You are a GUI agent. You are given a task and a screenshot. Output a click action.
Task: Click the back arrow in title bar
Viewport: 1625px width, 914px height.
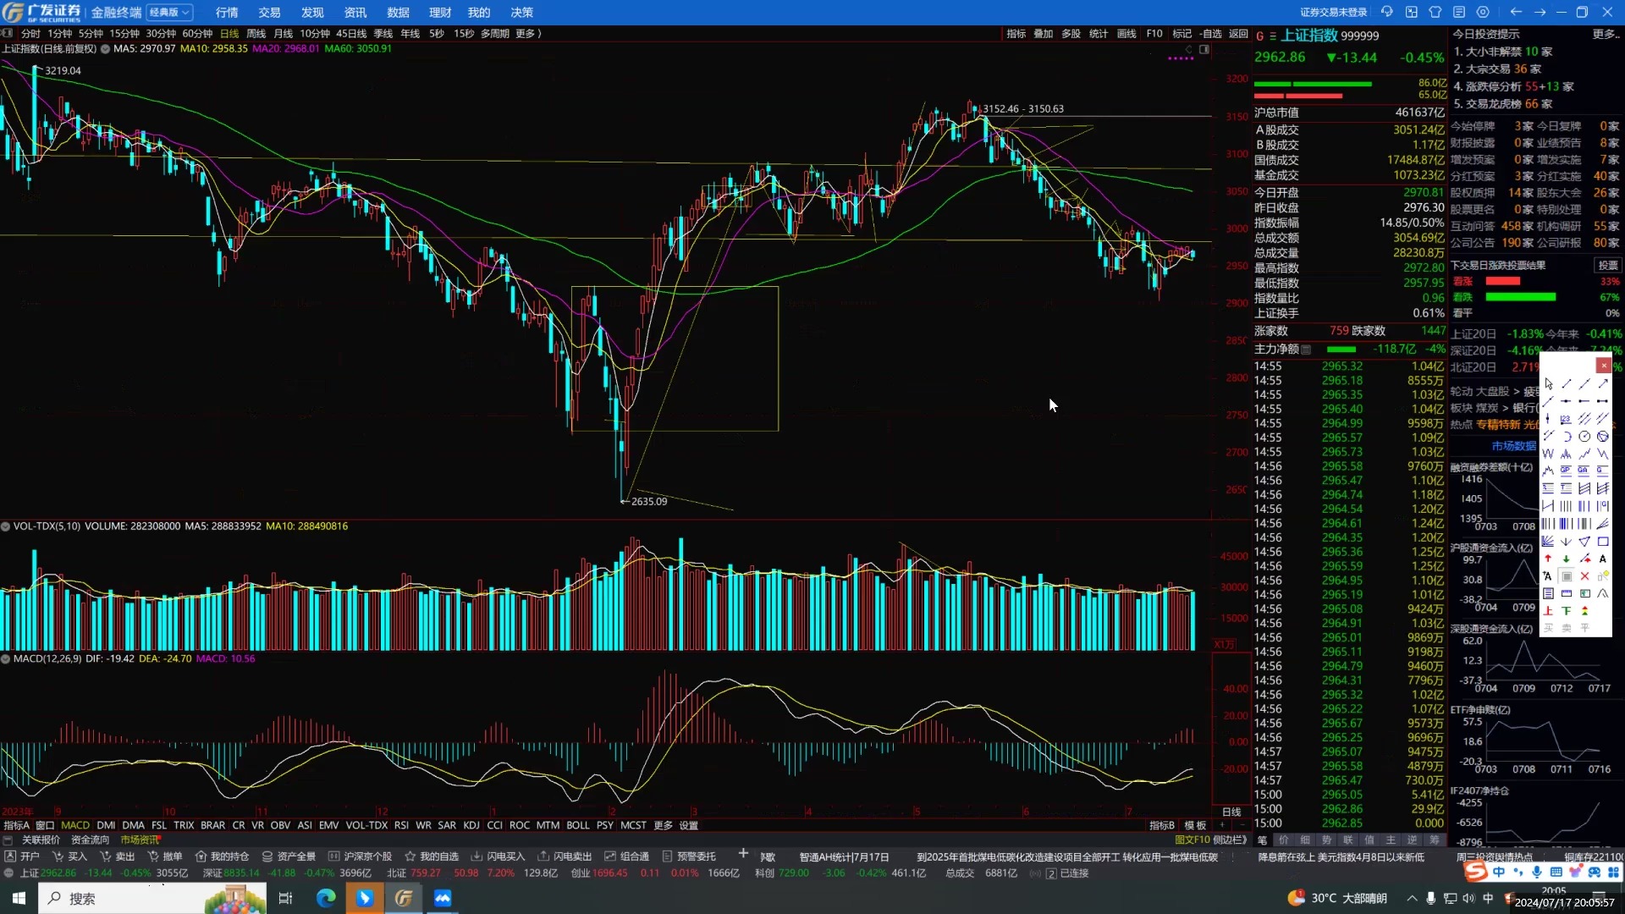click(x=1516, y=12)
